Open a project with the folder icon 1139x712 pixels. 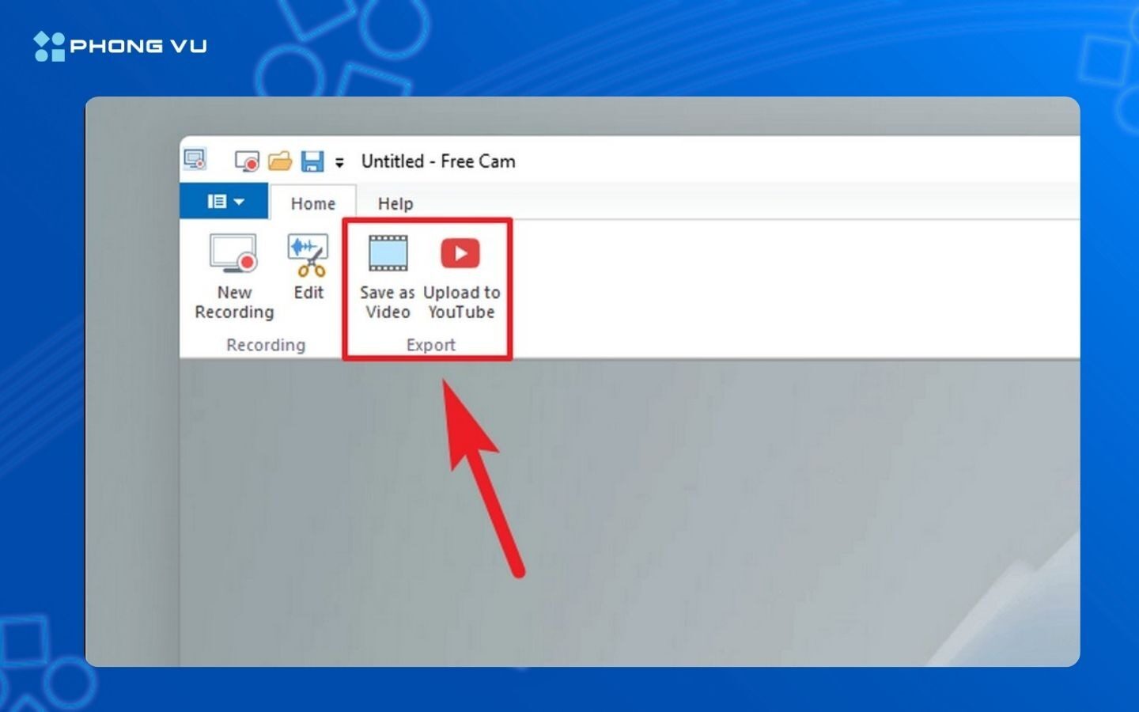(279, 161)
